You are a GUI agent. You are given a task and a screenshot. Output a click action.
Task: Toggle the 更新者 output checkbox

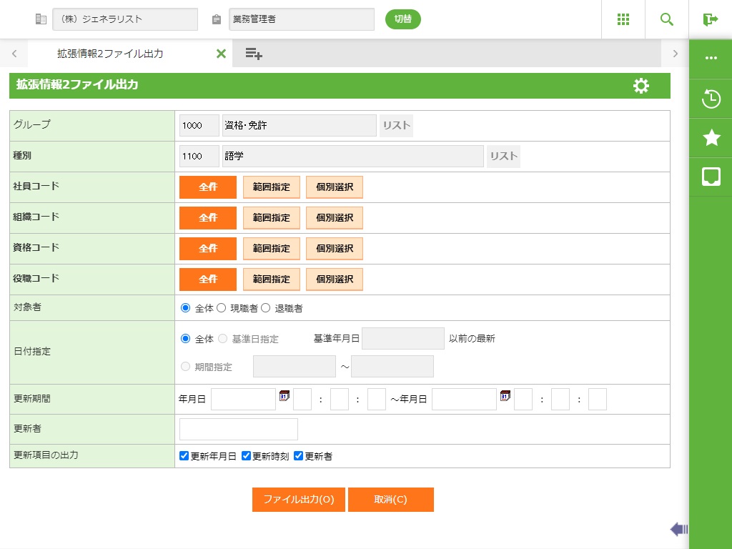coord(299,456)
